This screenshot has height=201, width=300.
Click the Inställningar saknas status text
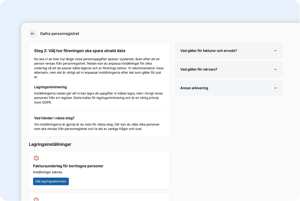(48, 172)
